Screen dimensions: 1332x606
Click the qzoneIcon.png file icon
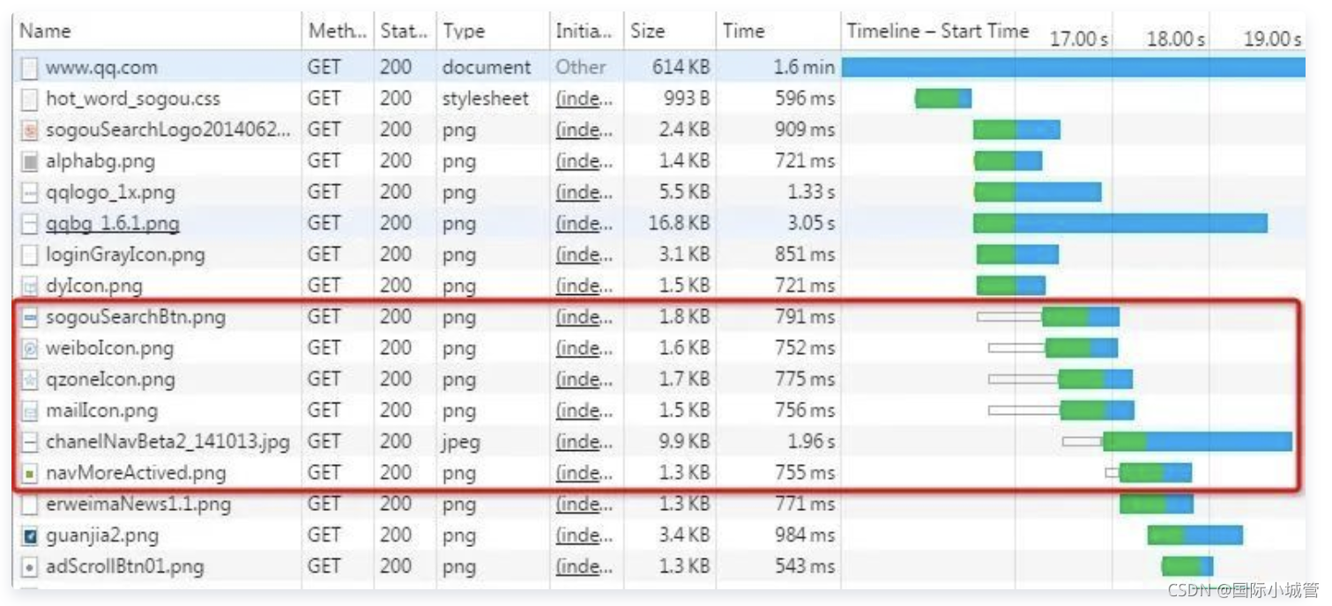[x=26, y=379]
